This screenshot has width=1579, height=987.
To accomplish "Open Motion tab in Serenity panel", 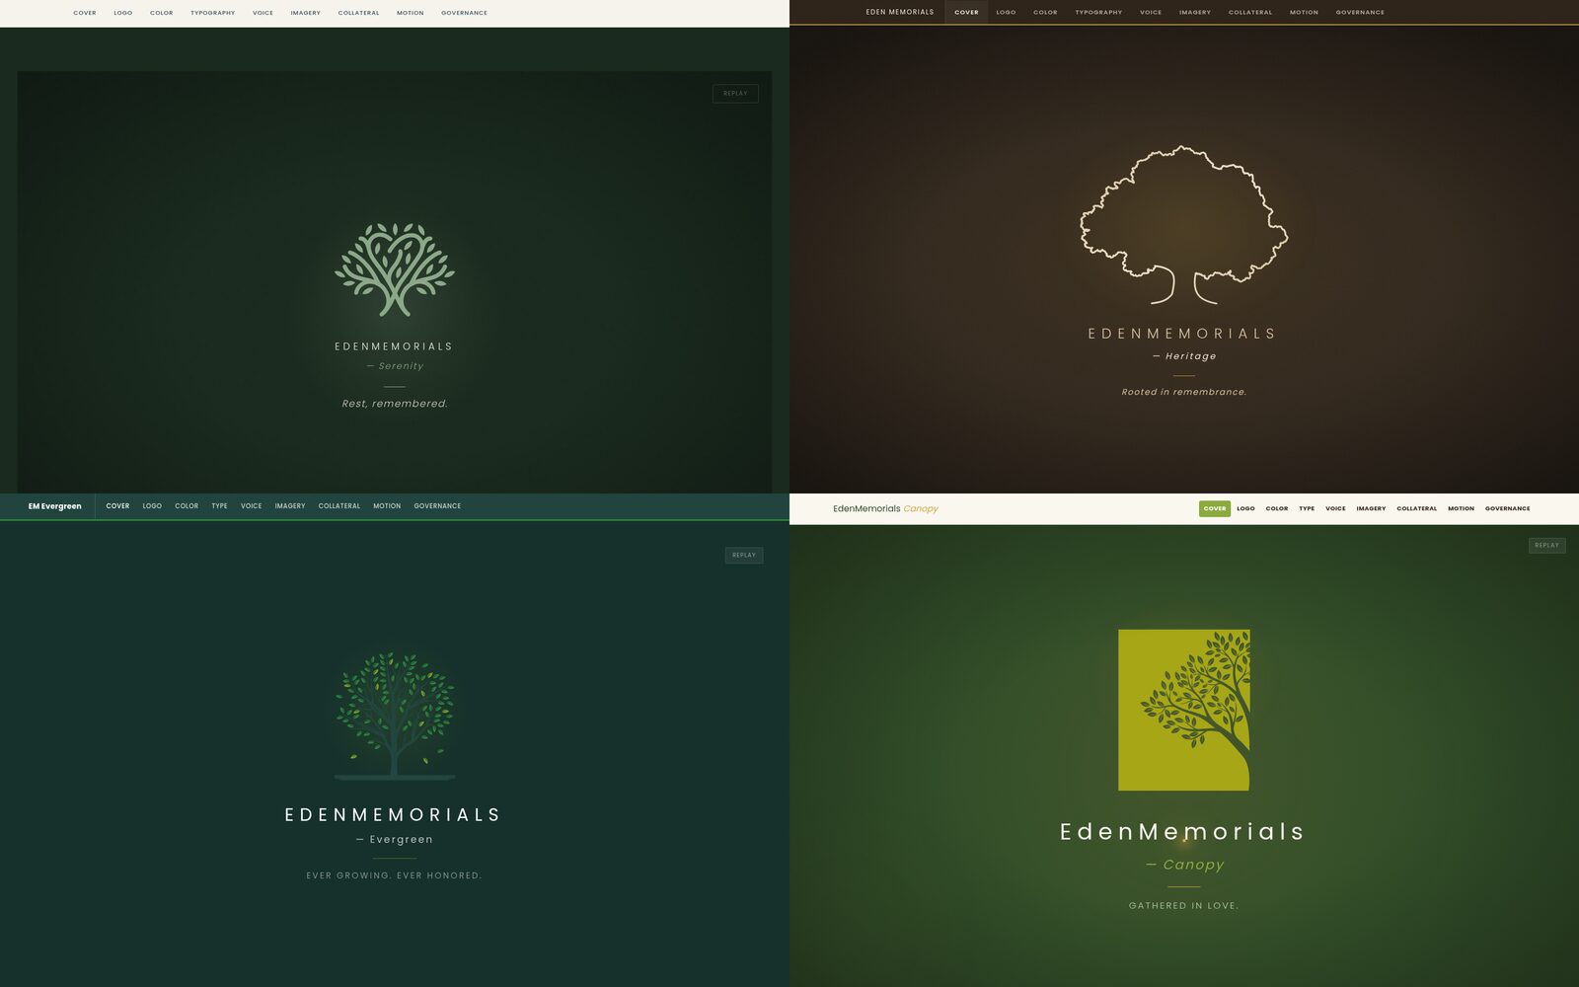I will click(x=410, y=13).
